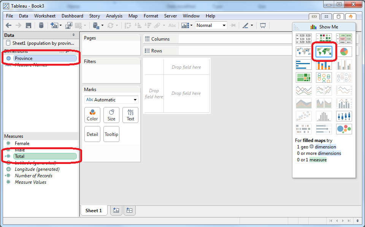
Task: Click the Tooltip marks button
Action: 111,134
